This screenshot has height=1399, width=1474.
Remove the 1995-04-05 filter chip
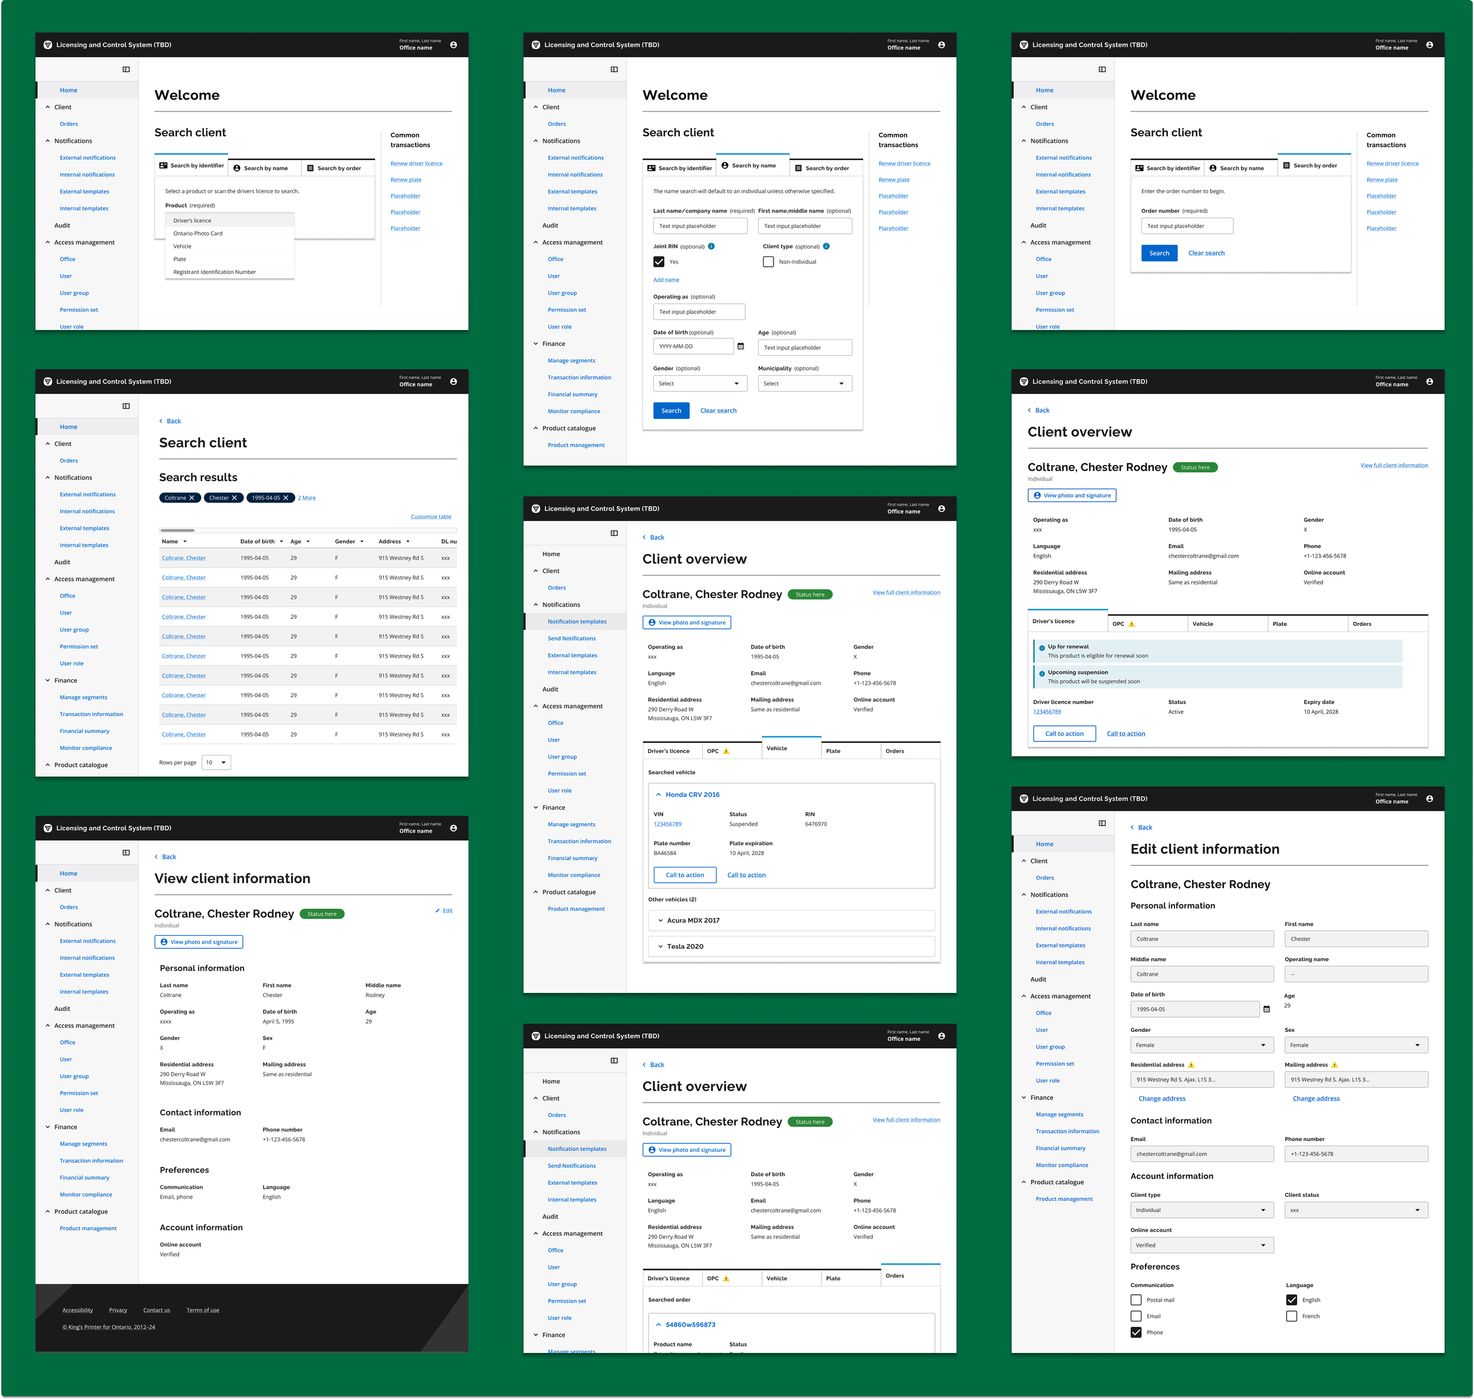click(286, 498)
